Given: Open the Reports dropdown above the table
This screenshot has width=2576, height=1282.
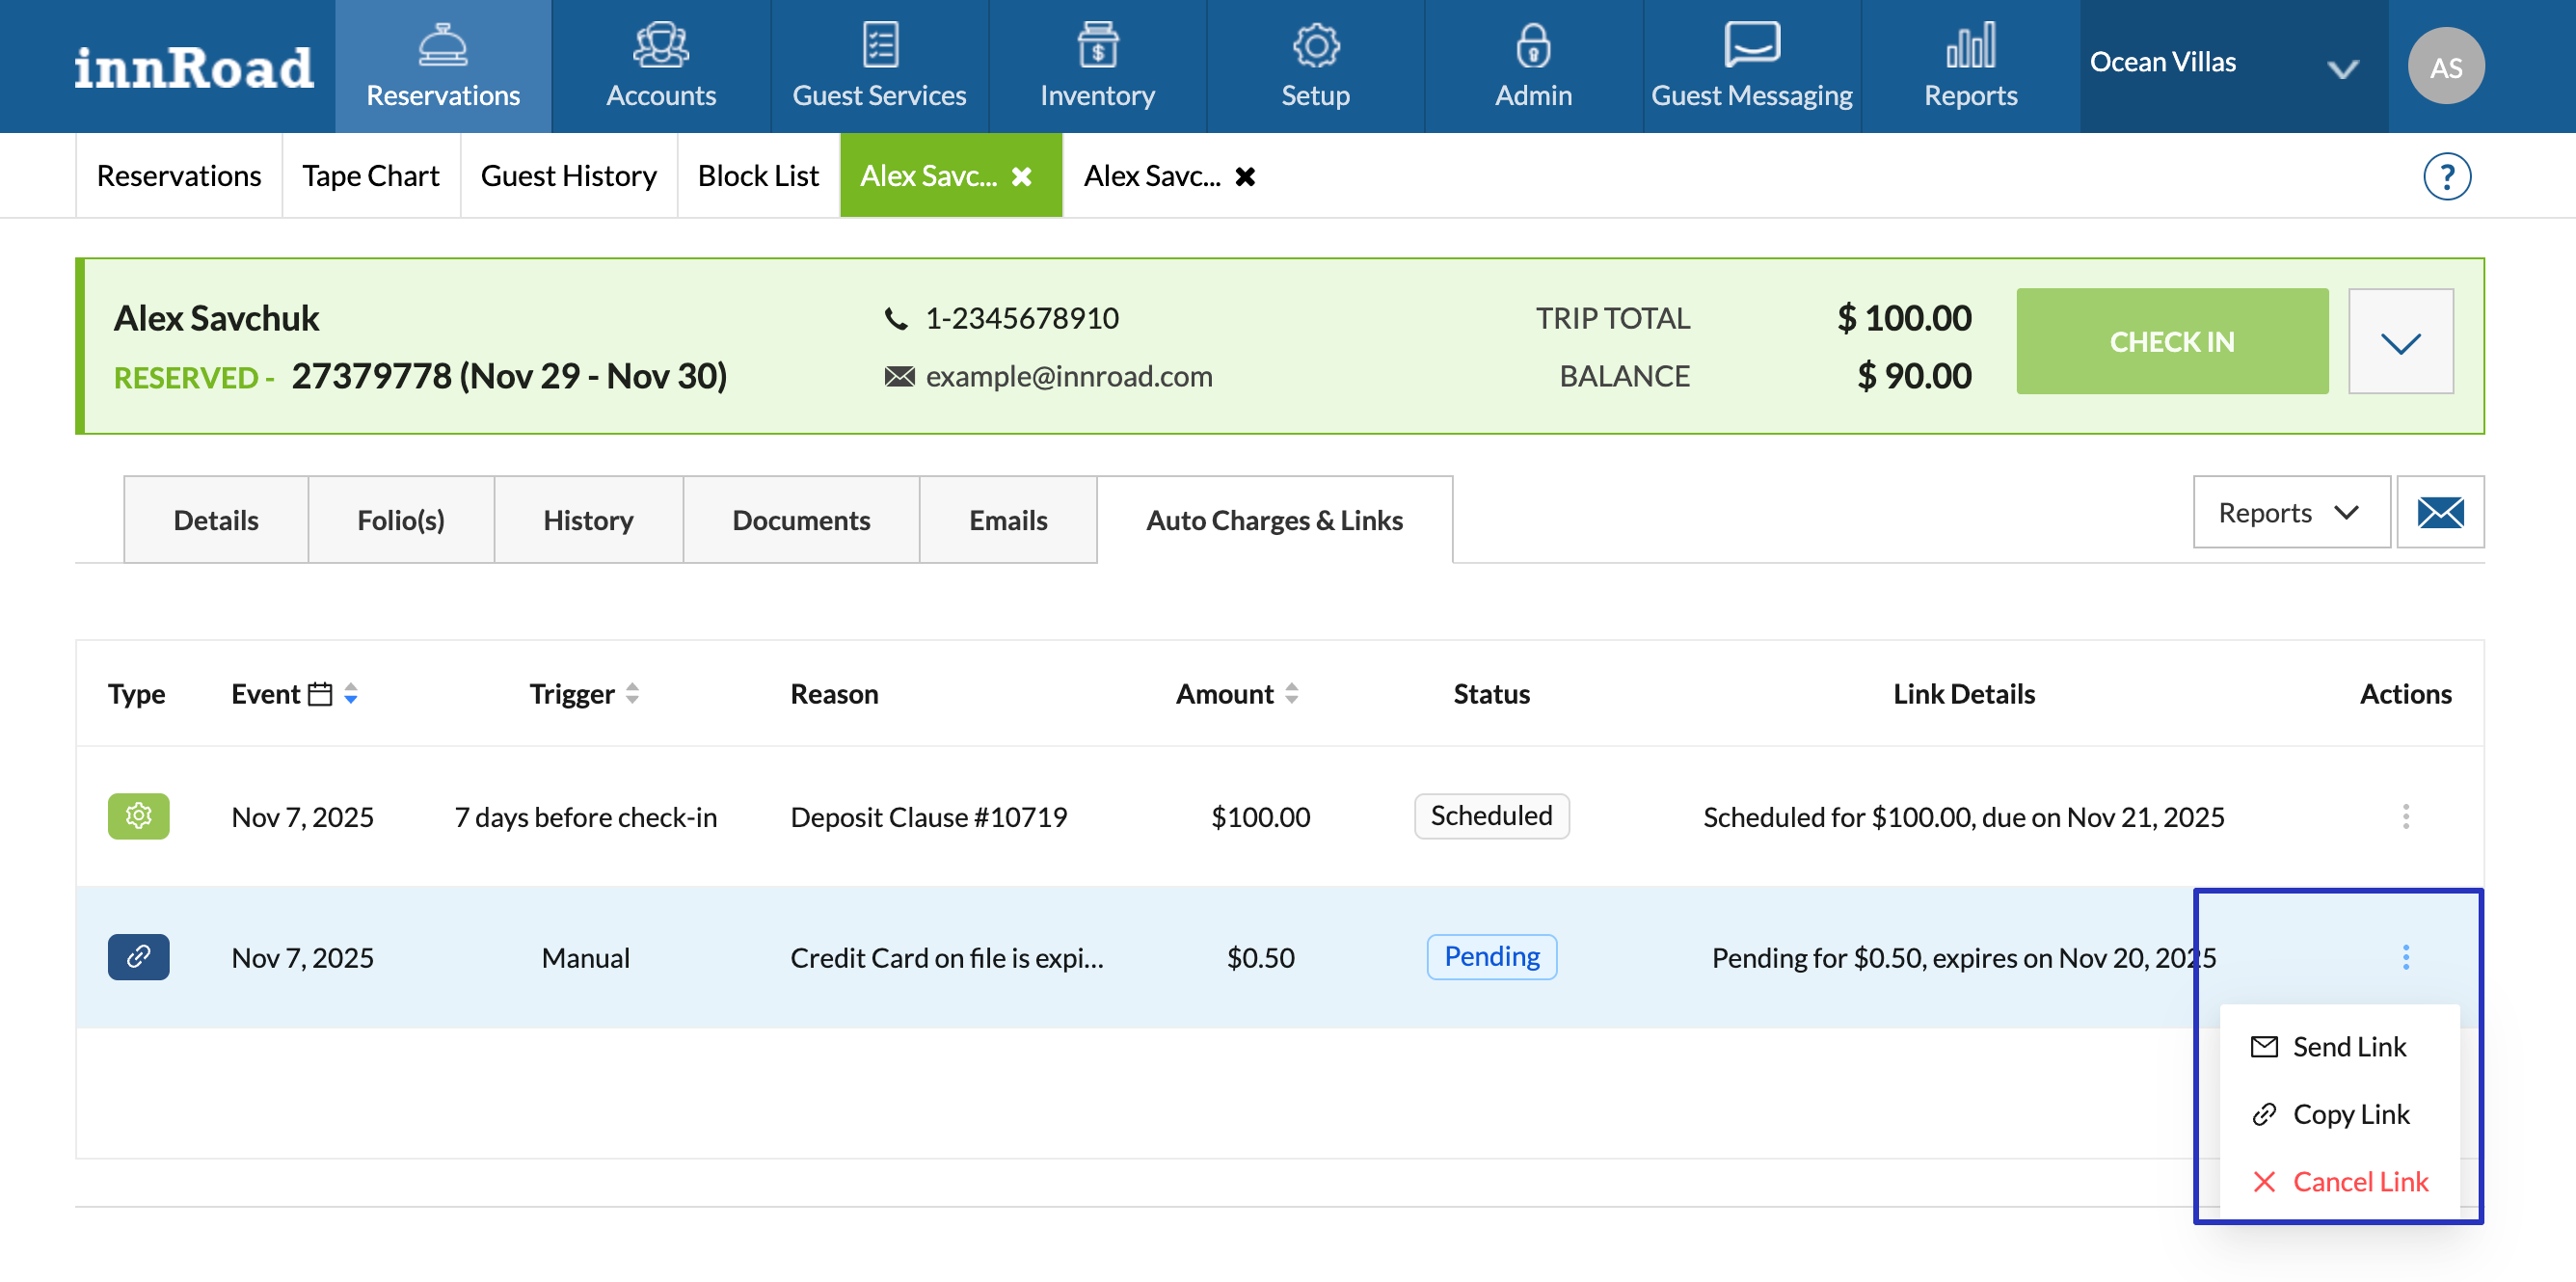Looking at the screenshot, I should pyautogui.click(x=2290, y=512).
